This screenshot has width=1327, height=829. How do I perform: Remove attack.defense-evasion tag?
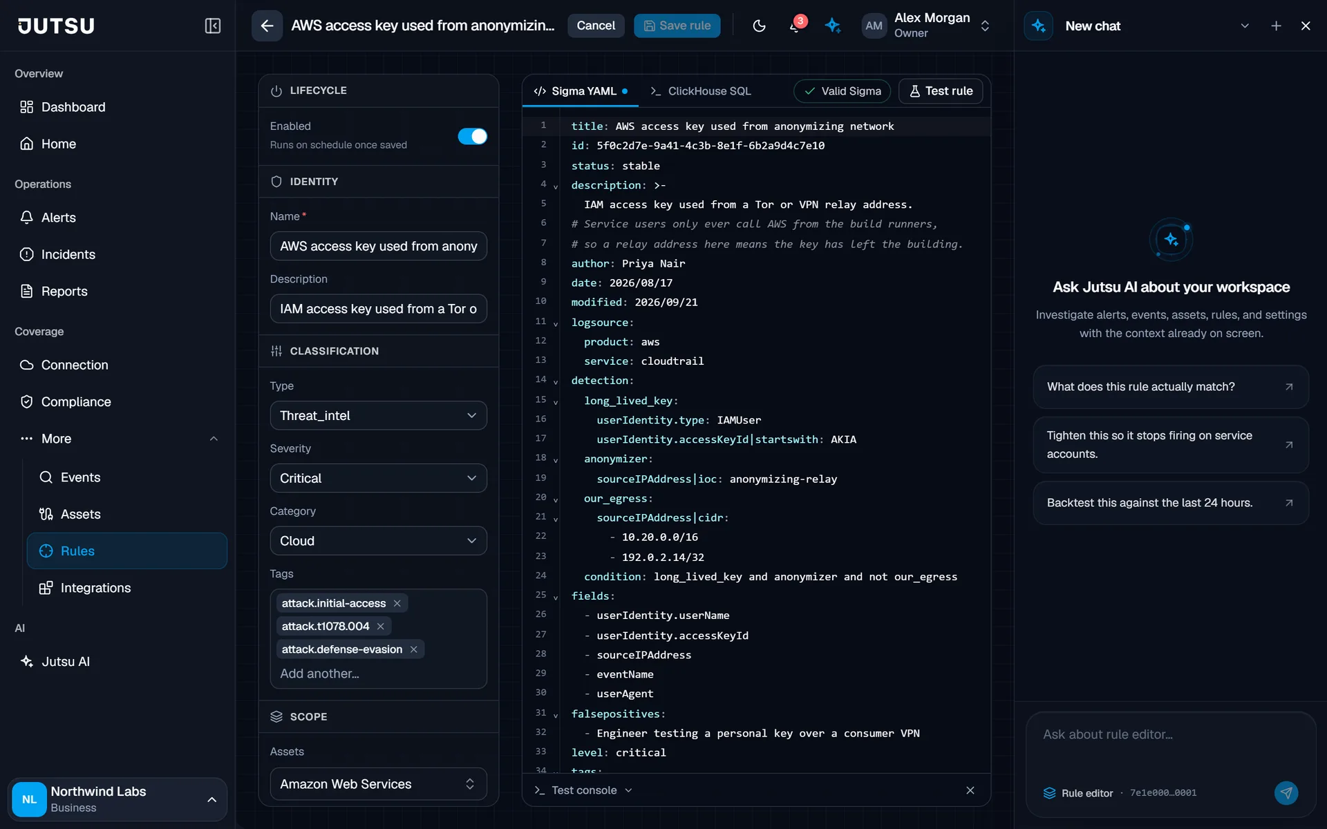(x=414, y=649)
